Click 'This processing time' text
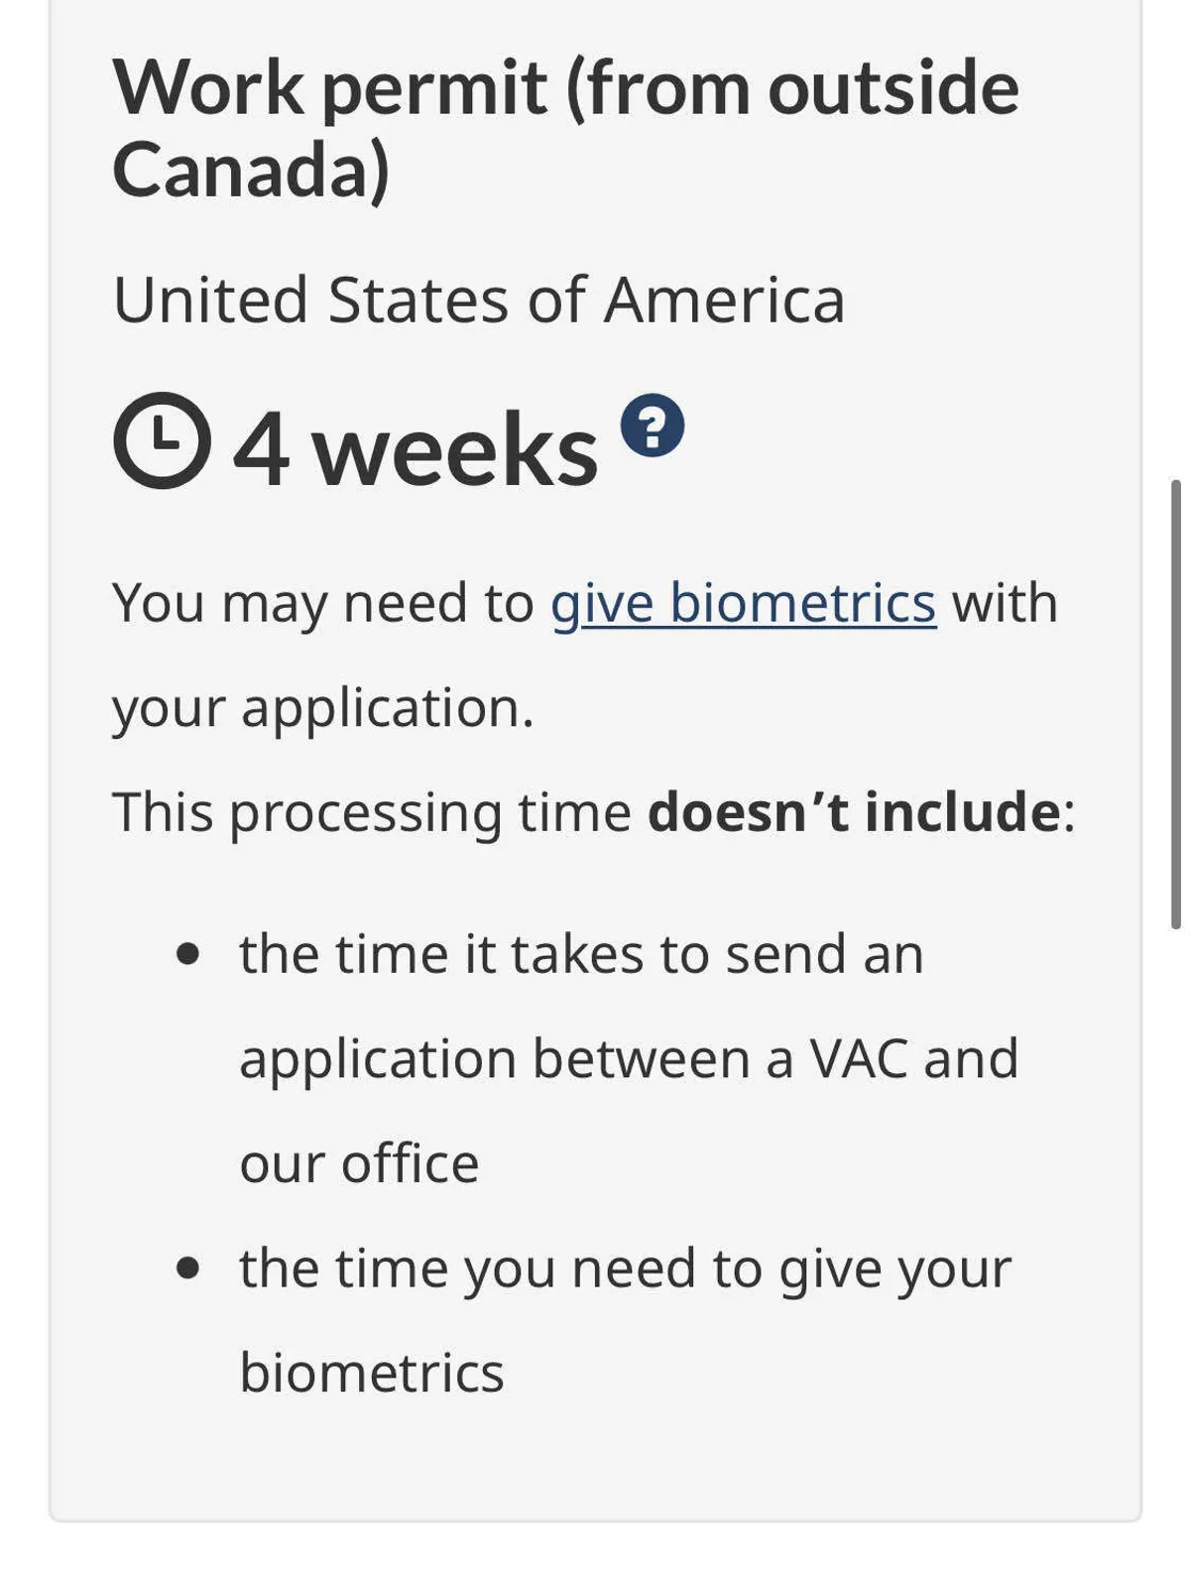 (x=372, y=812)
